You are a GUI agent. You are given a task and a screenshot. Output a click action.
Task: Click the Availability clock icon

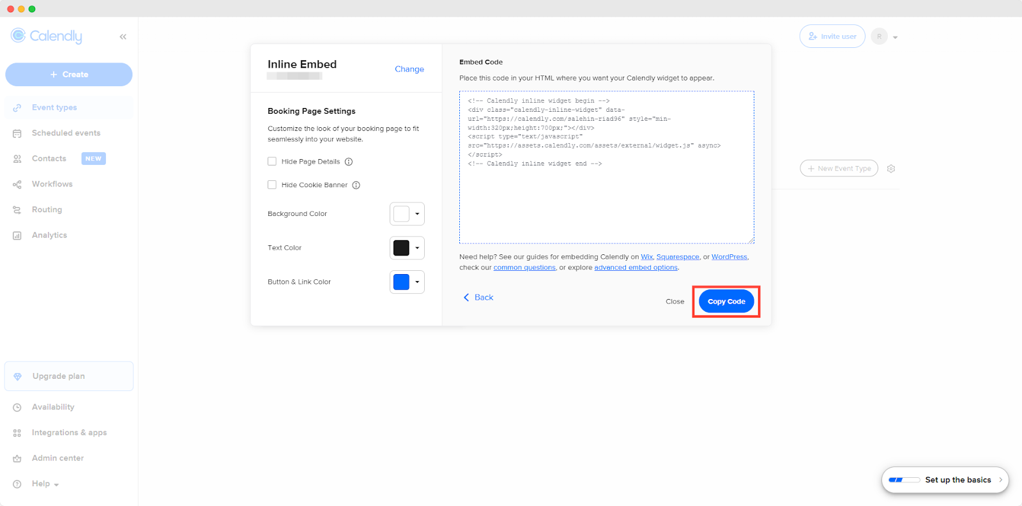[x=17, y=407]
